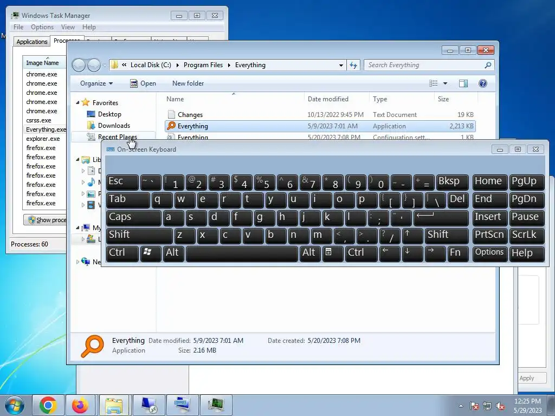Launch Firefox from the taskbar
The height and width of the screenshot is (416, 555).
tap(80, 405)
